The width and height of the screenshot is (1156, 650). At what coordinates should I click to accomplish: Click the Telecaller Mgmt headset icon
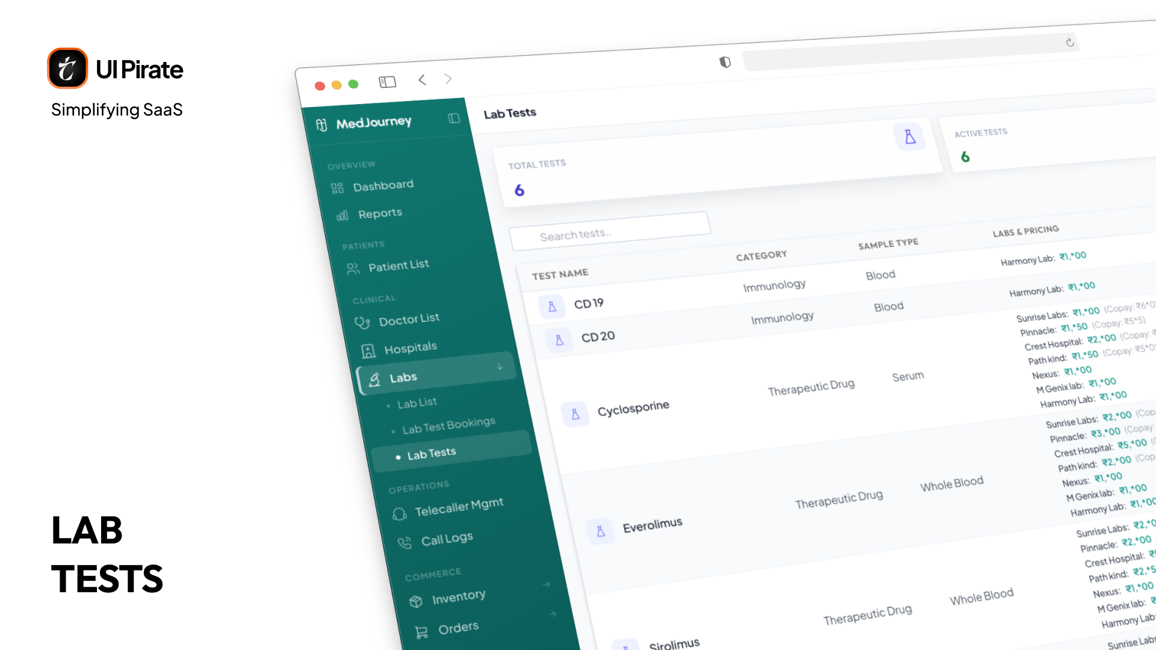click(x=399, y=513)
